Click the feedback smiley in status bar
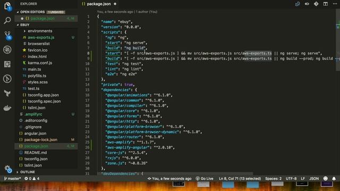 pos(326,178)
